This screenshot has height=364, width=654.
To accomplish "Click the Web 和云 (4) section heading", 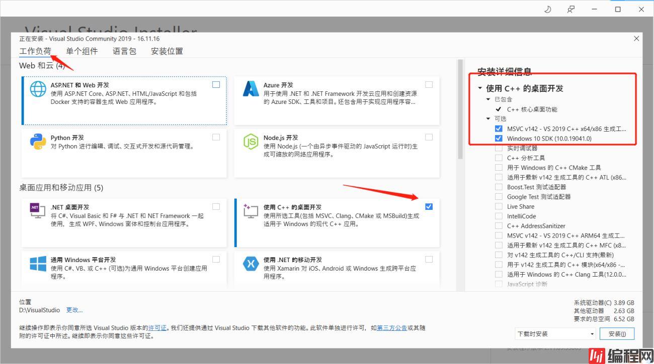I will [x=42, y=66].
